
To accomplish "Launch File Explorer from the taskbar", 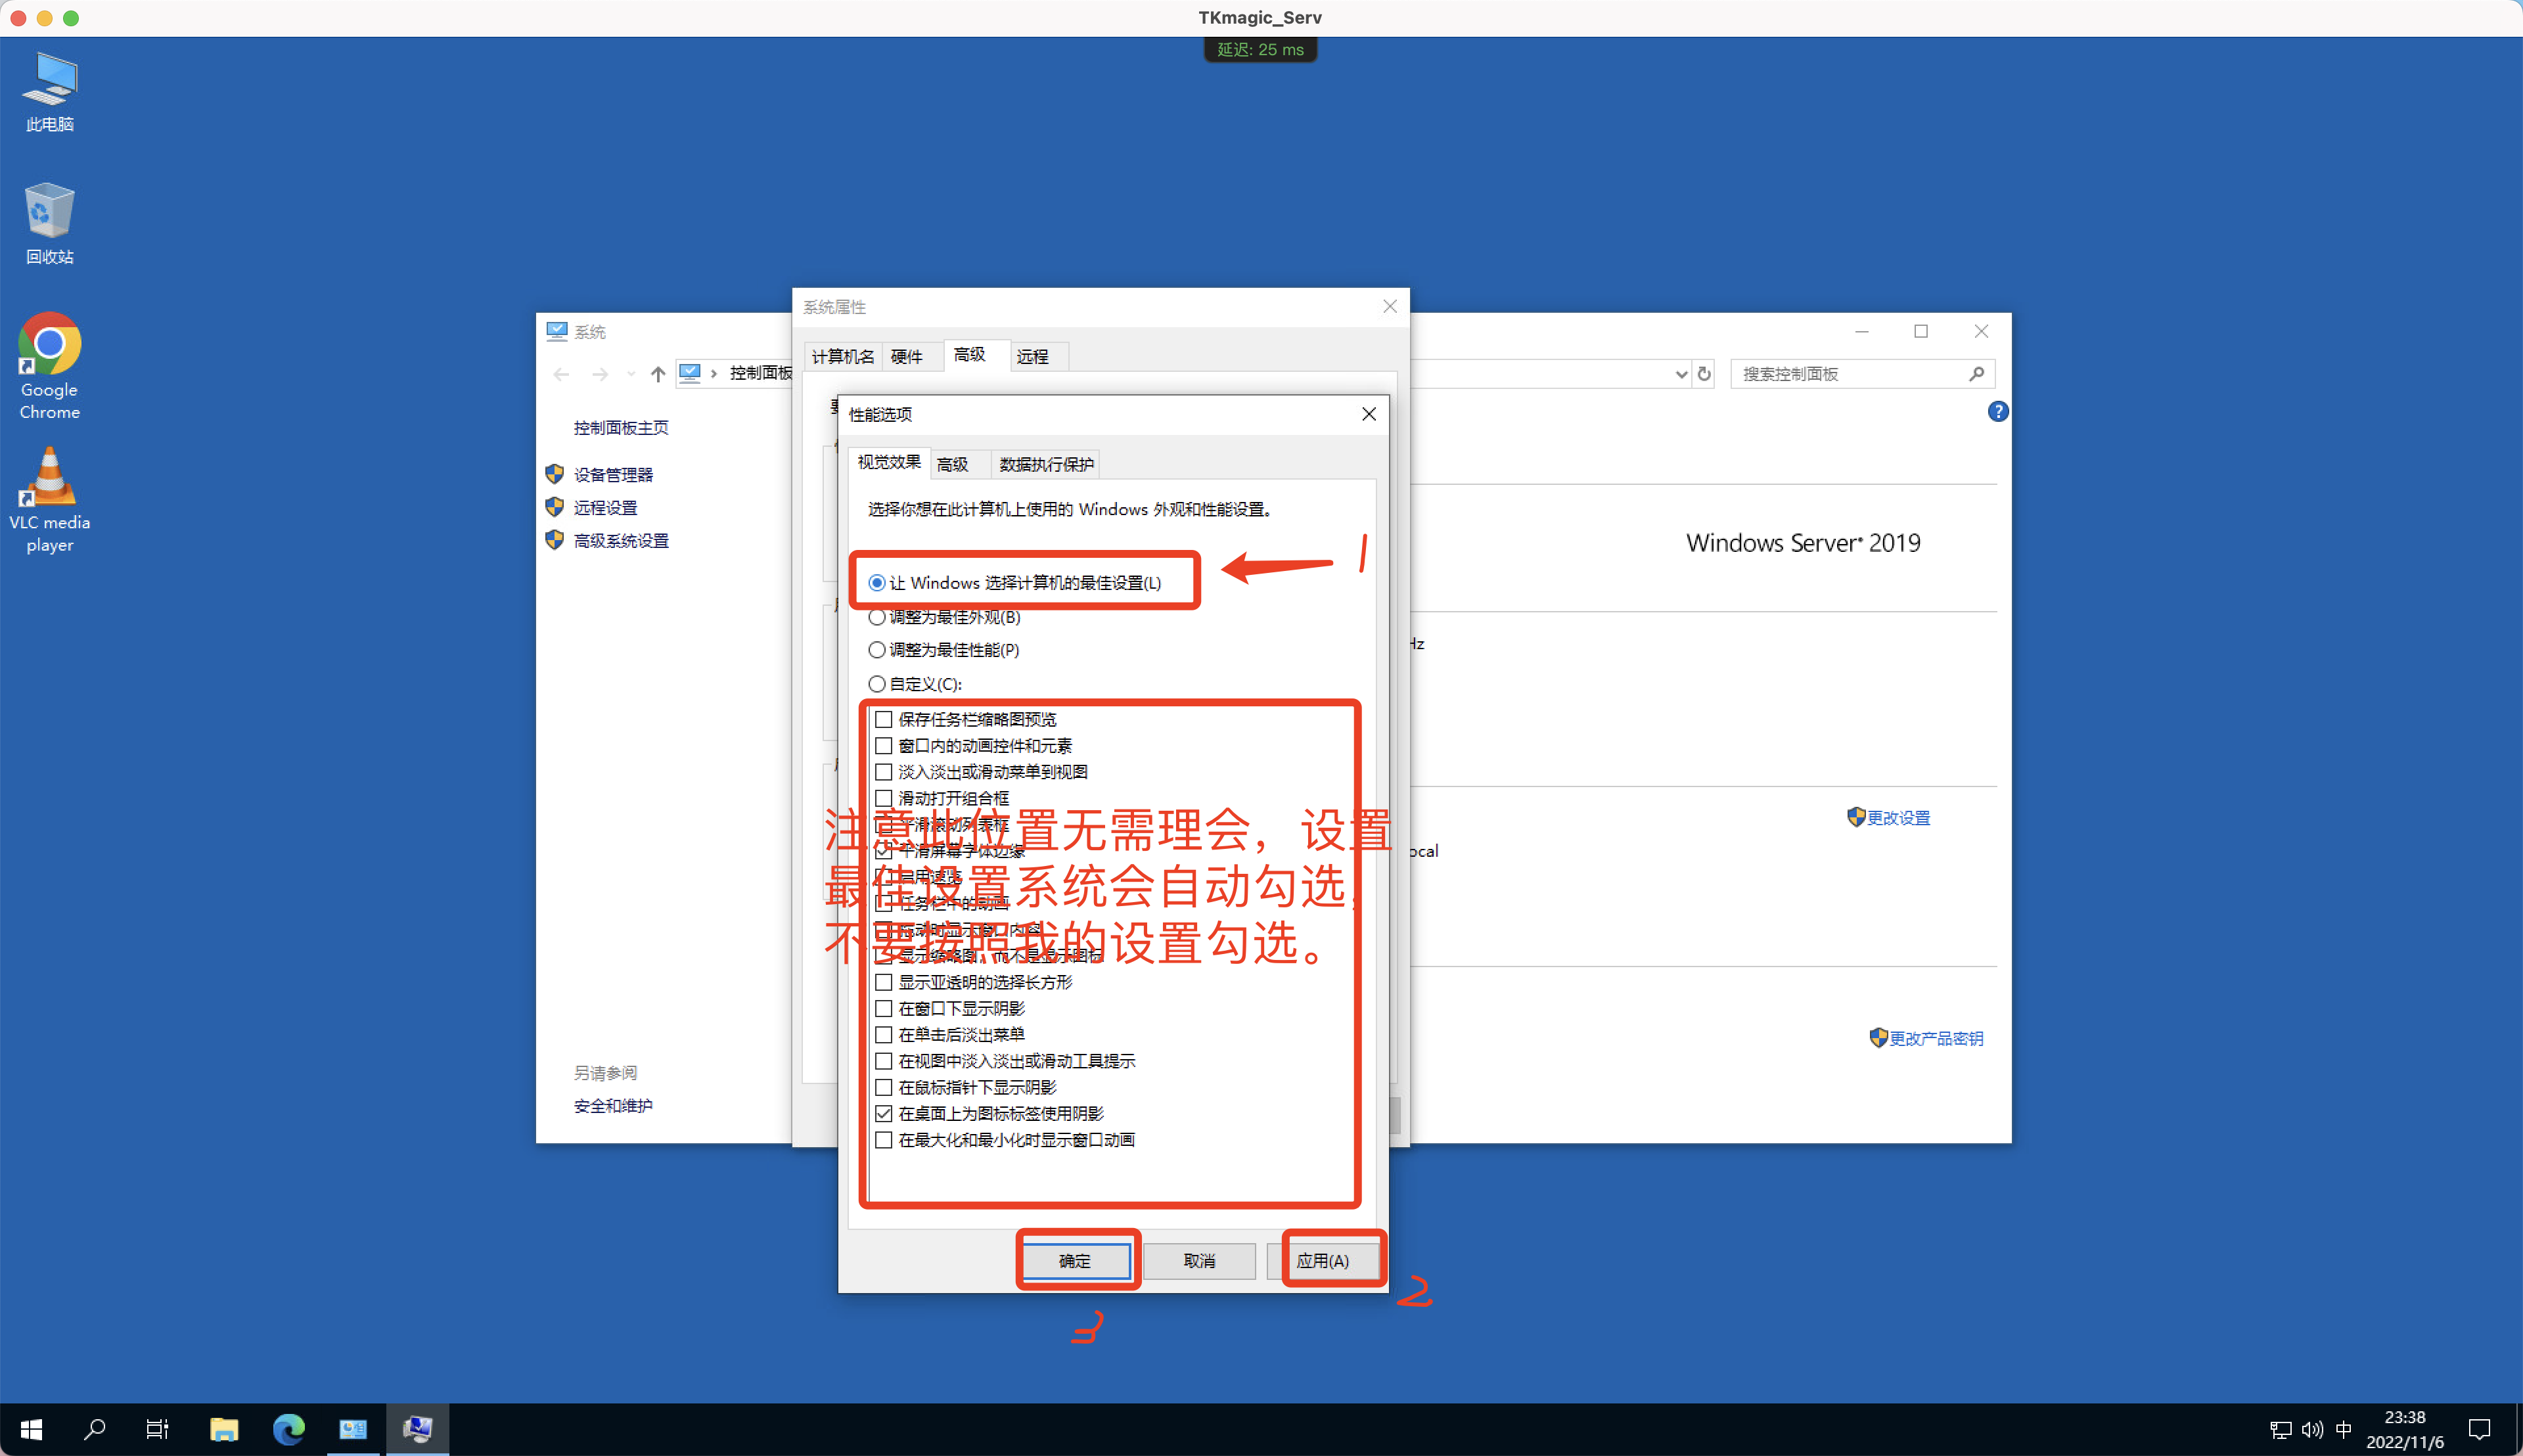I will pos(224,1429).
